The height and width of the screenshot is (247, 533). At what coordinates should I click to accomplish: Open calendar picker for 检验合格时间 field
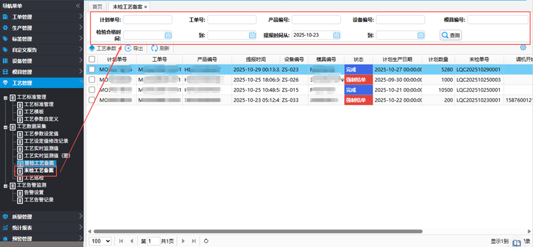[x=168, y=35]
